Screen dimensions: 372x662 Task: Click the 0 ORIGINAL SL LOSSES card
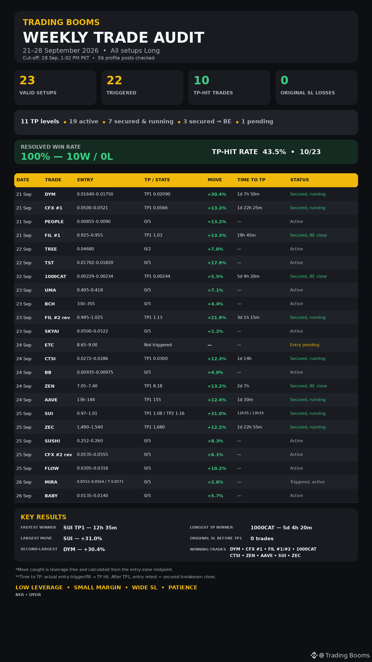[316, 87]
